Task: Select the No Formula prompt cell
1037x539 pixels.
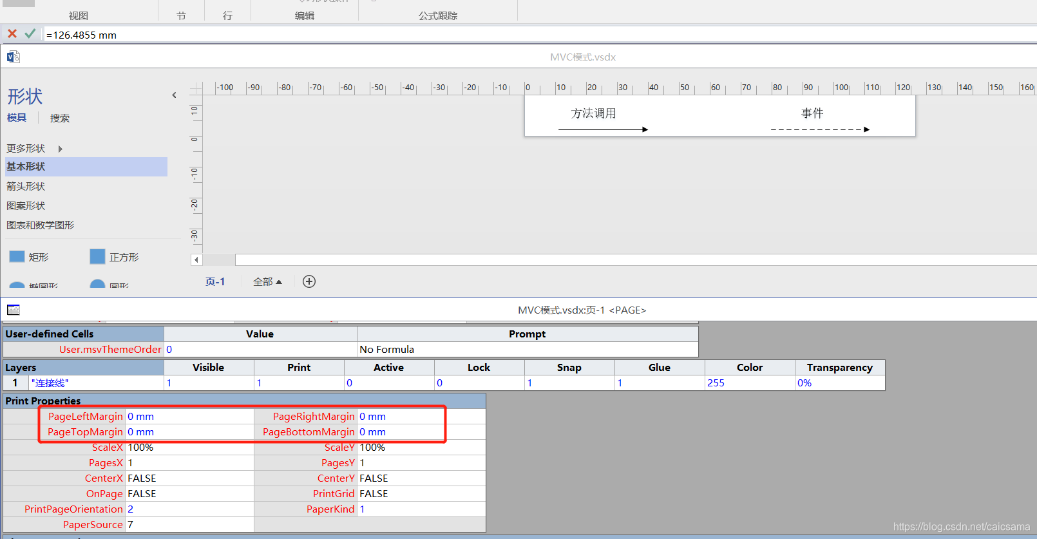Action: (x=528, y=349)
